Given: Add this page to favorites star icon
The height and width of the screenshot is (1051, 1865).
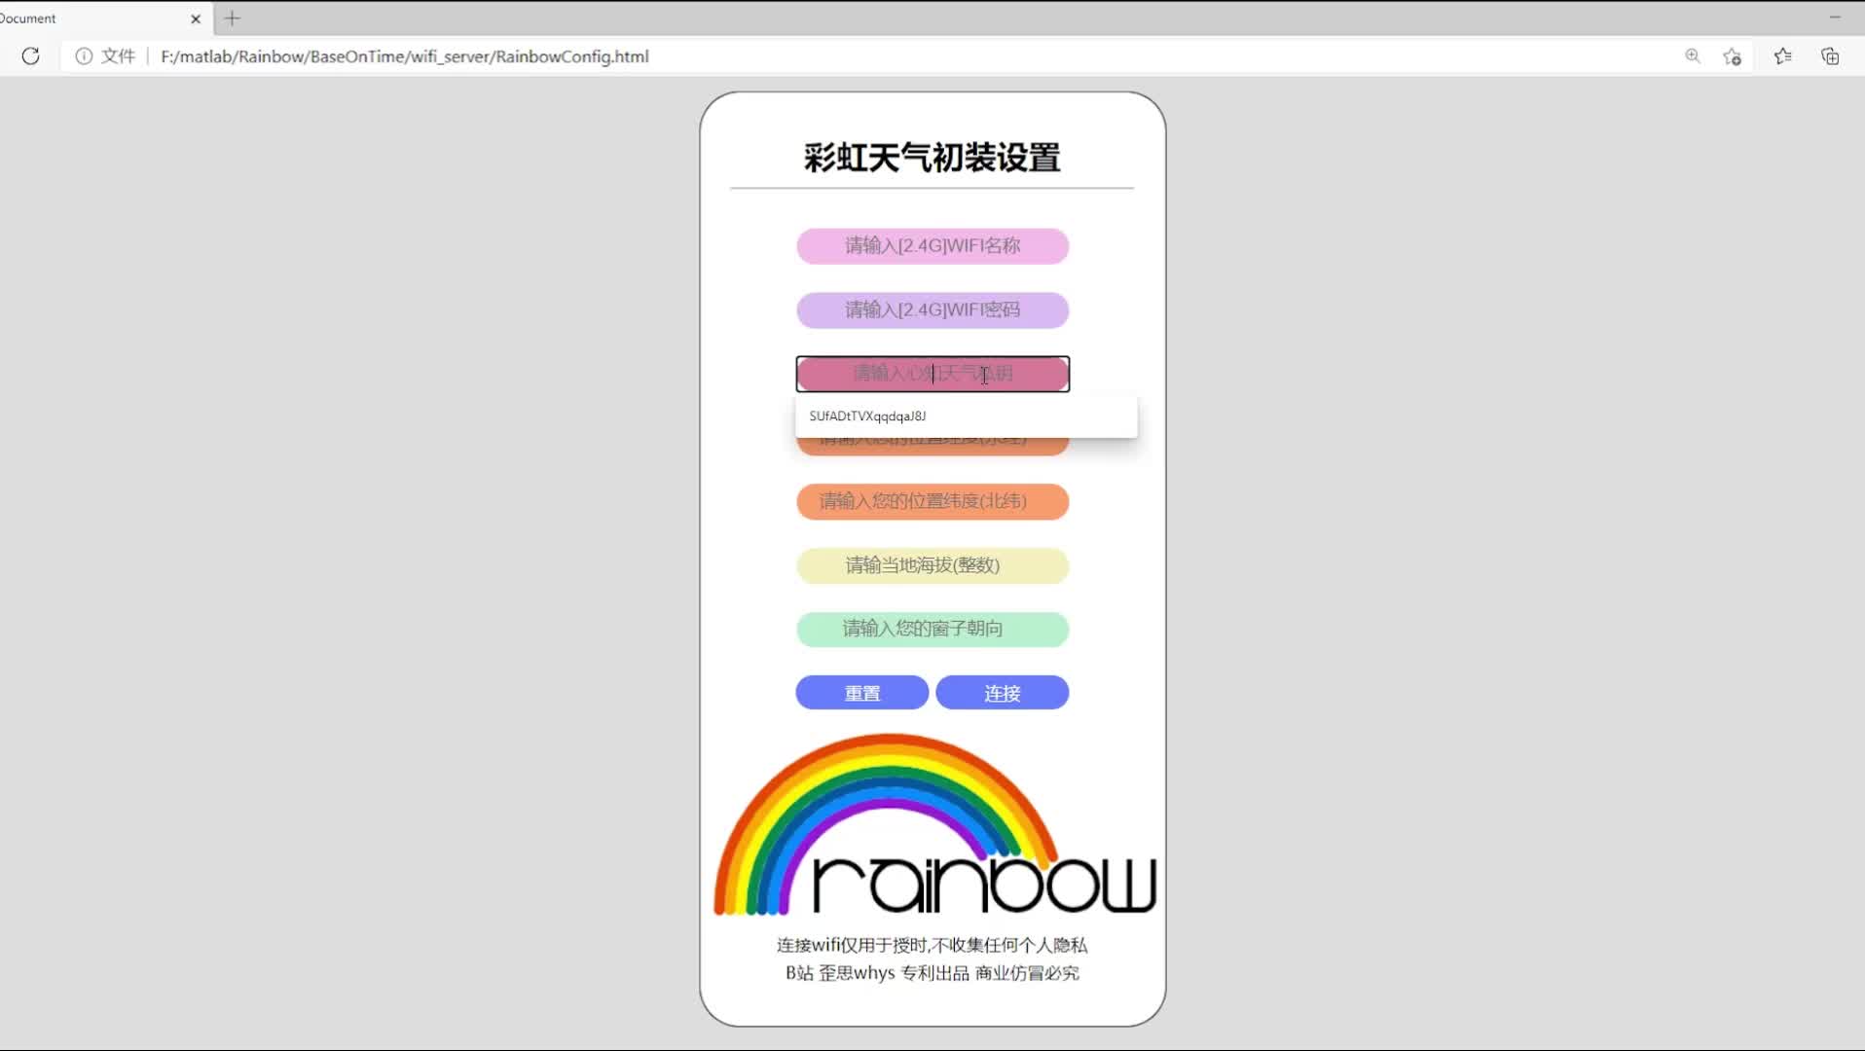Looking at the screenshot, I should [1732, 56].
